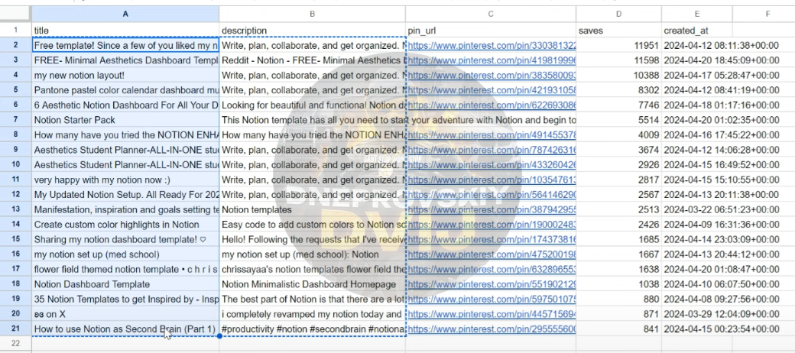Viewport: 795px width, 353px height.
Task: Open Pinterest link starting pin/330381322
Action: pos(492,46)
